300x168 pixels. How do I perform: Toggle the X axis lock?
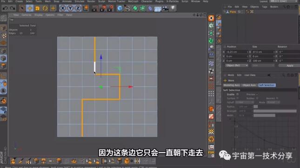coord(63,8)
